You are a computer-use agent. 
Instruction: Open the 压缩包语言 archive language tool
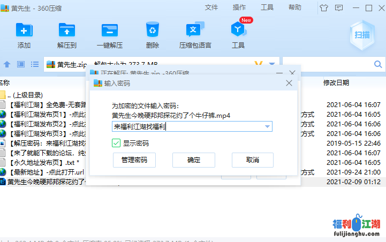pyautogui.click(x=195, y=30)
